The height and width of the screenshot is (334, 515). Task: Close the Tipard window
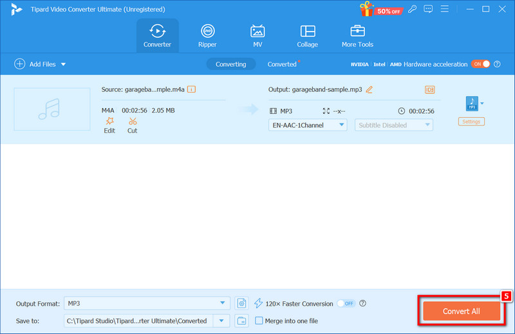(502, 9)
